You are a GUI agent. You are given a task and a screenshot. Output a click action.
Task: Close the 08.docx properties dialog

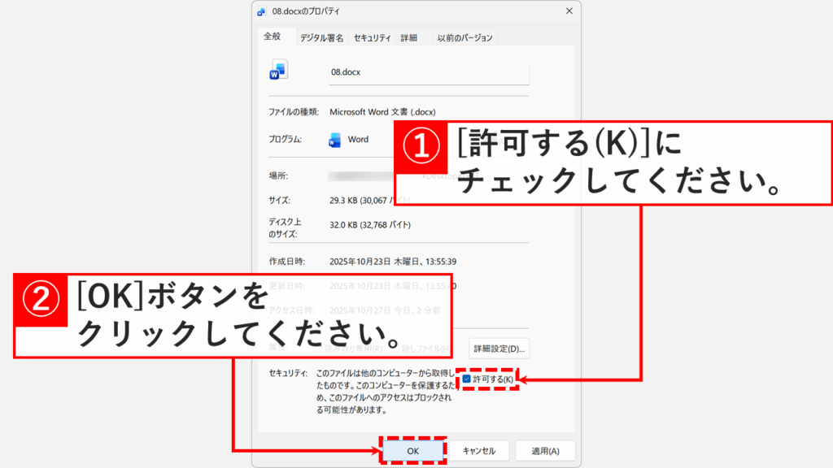pyautogui.click(x=569, y=11)
